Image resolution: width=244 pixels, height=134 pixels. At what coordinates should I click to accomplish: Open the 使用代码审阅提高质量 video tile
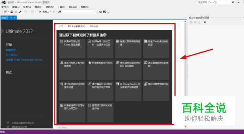[128, 48]
